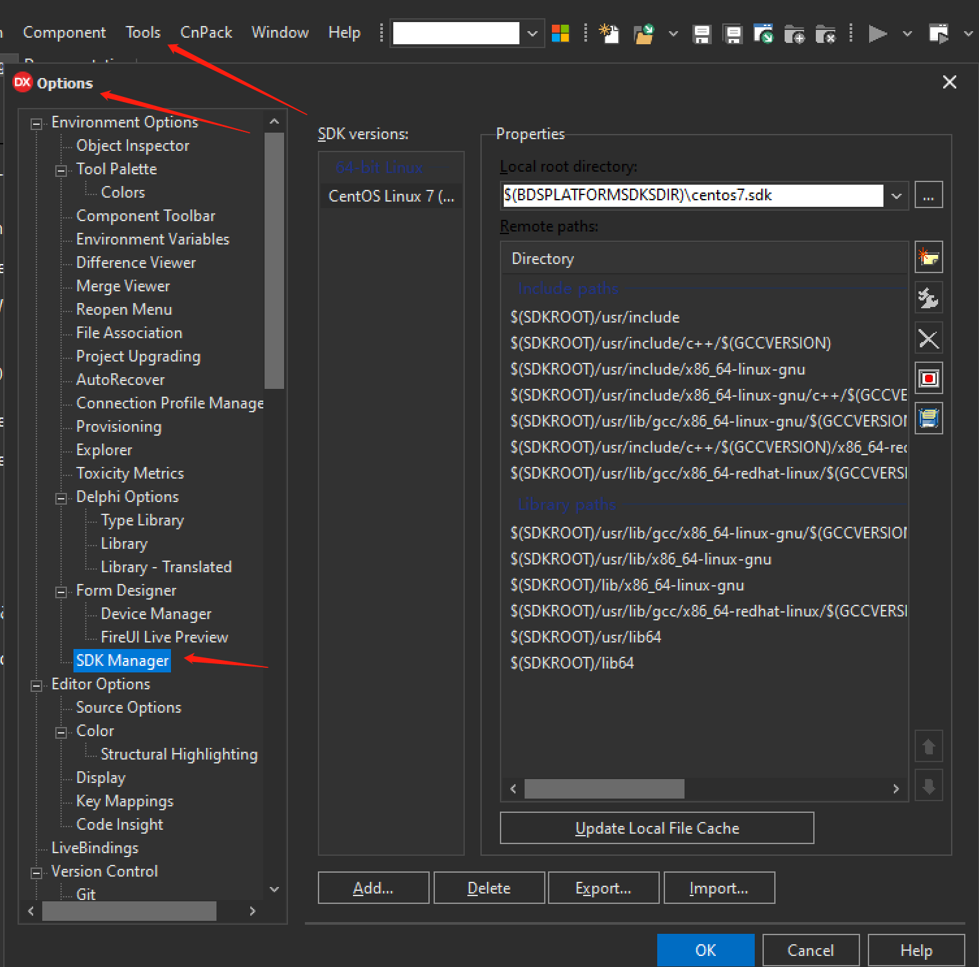This screenshot has height=967, width=979.
Task: Move remote path up arrow button
Action: click(x=928, y=747)
